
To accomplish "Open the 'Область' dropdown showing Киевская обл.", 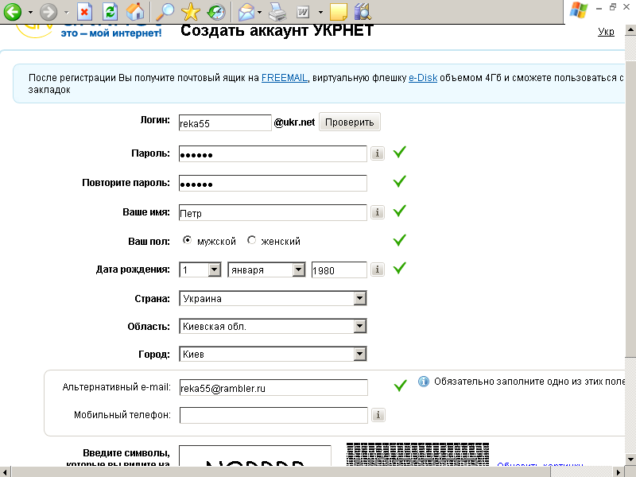I will pos(273,326).
